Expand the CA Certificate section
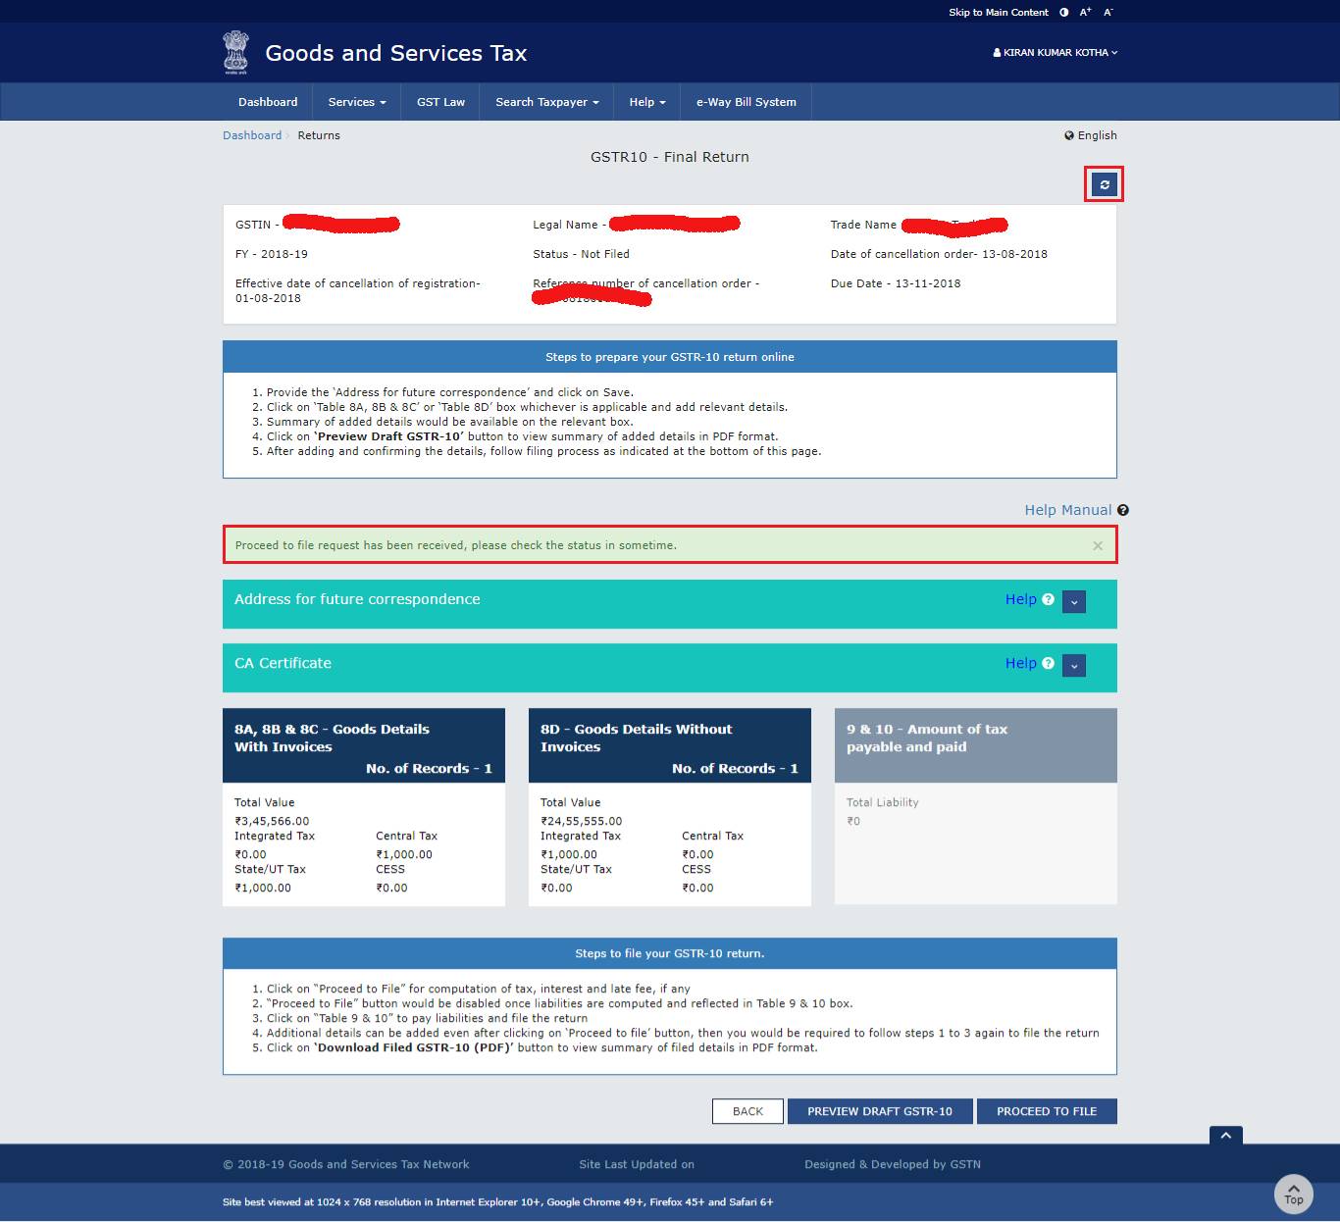Image resolution: width=1340 pixels, height=1222 pixels. point(1073,665)
